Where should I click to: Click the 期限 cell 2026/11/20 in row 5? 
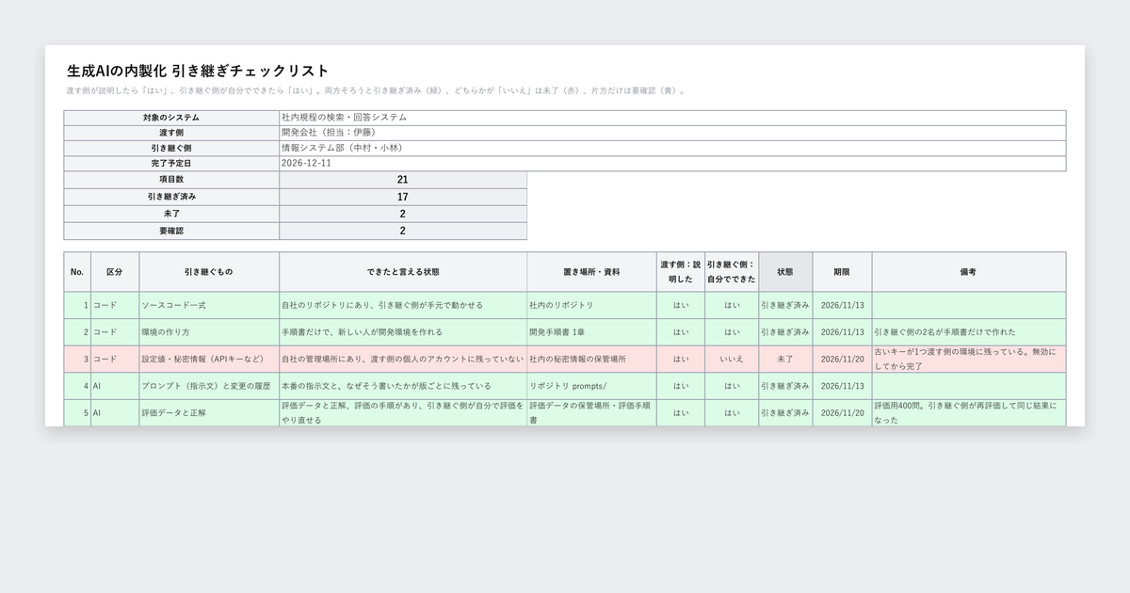click(842, 413)
